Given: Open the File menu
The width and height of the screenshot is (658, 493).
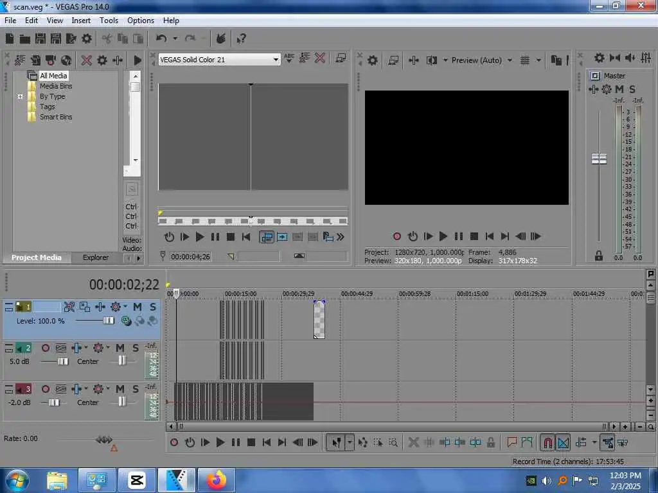Looking at the screenshot, I should (10, 20).
